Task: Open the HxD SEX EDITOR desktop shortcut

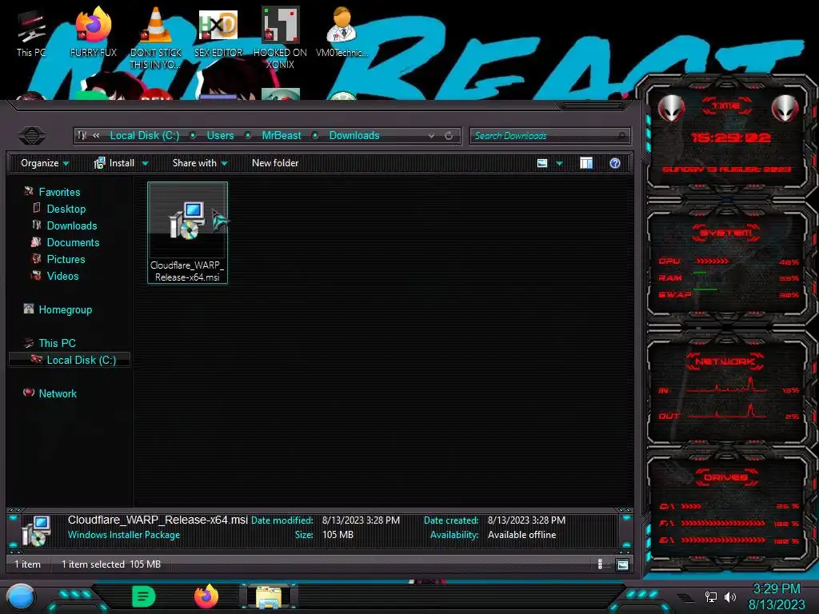Action: pyautogui.click(x=218, y=32)
